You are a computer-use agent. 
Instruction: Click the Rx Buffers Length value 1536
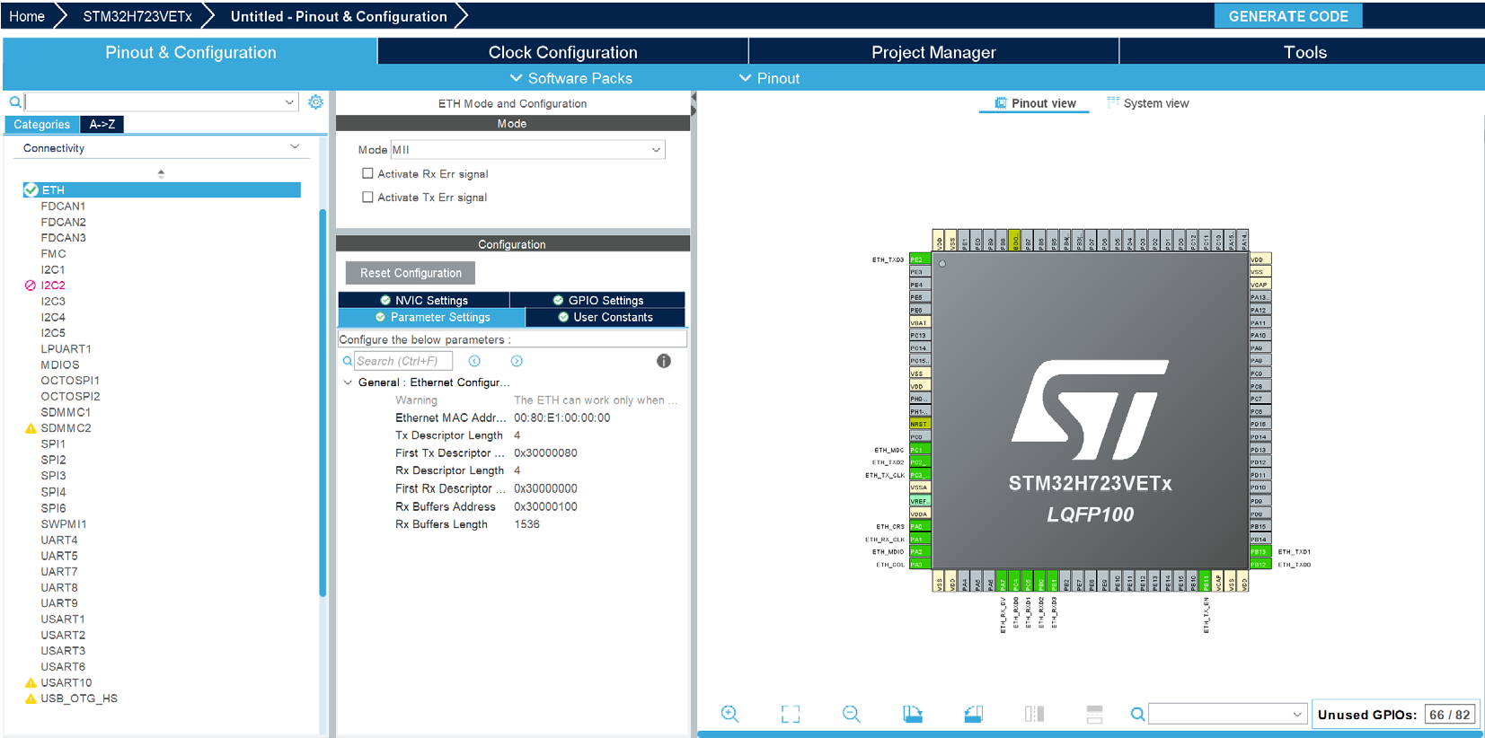coord(527,524)
